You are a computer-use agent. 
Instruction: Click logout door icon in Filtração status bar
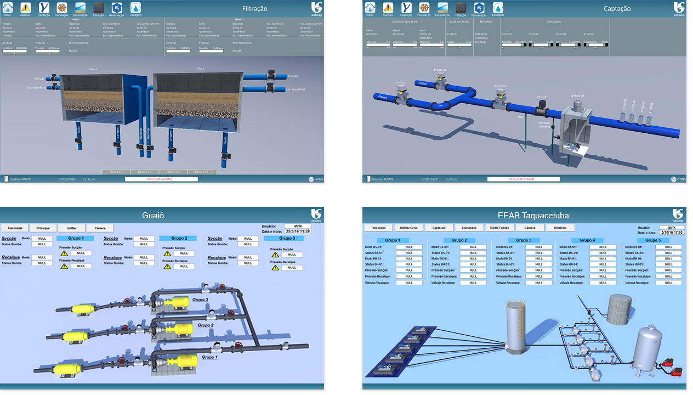[5, 179]
